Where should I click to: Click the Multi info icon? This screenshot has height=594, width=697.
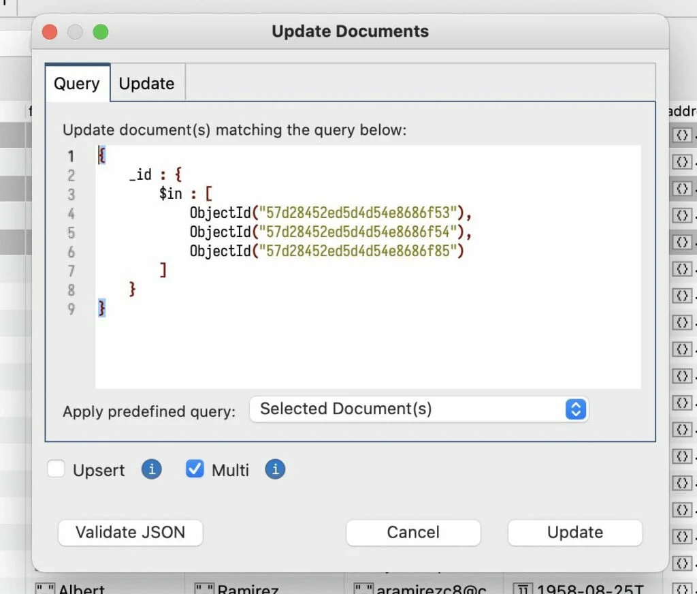tap(275, 469)
